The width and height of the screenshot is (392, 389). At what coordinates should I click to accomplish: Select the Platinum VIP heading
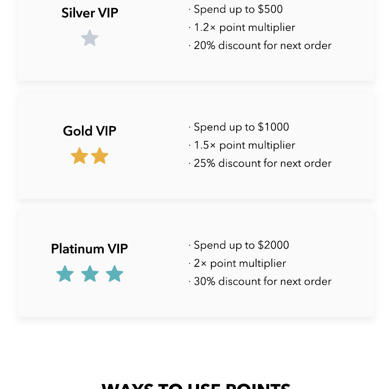(x=90, y=249)
